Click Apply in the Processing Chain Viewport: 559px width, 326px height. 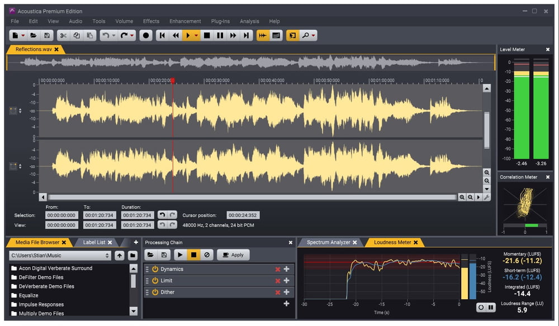[233, 255]
